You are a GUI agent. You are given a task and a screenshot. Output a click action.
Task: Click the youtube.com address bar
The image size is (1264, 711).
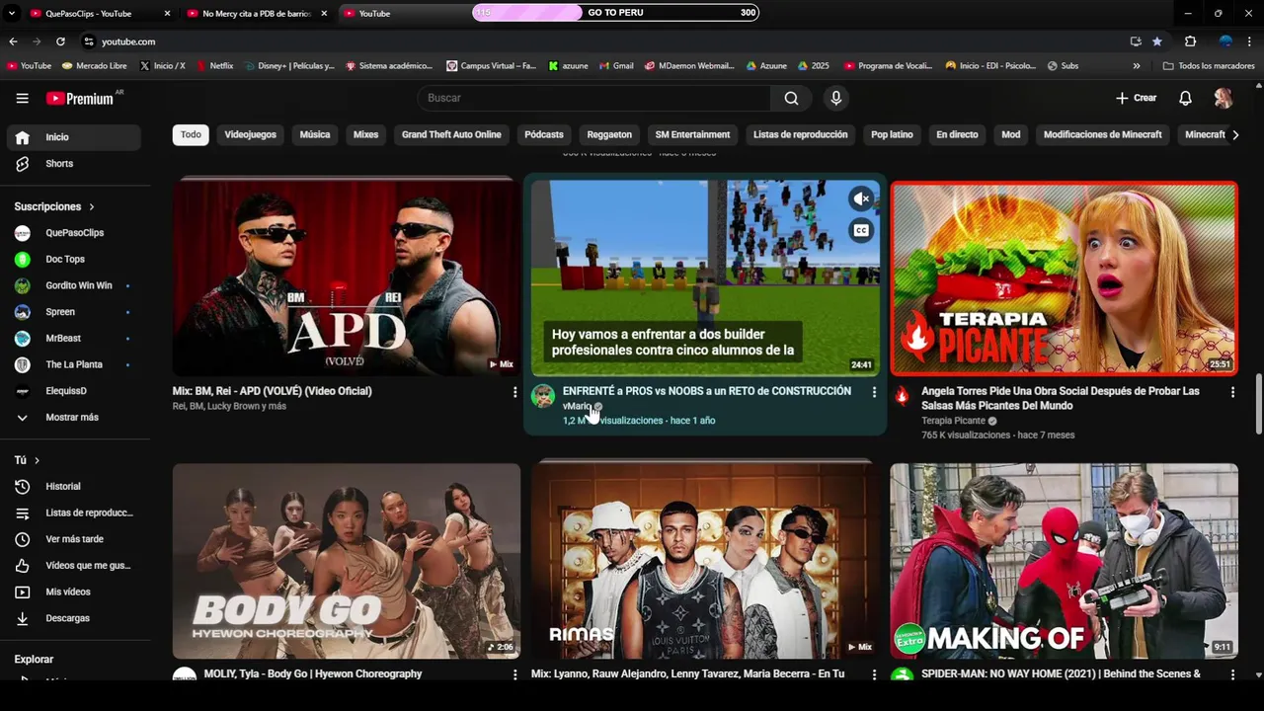tap(602, 41)
